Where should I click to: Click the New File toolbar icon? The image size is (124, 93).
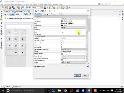click(x=3, y=8)
